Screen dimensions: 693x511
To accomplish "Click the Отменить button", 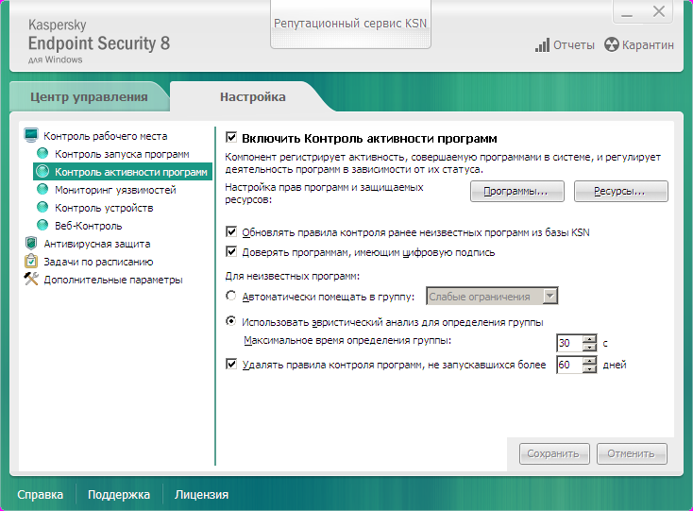I will point(632,454).
